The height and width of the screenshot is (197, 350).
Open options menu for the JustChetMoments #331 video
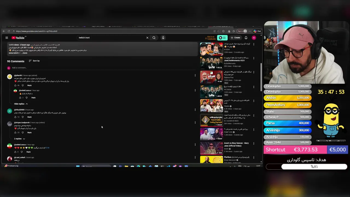click(253, 58)
